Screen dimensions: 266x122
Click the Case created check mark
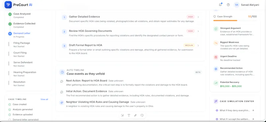coord(10,104)
